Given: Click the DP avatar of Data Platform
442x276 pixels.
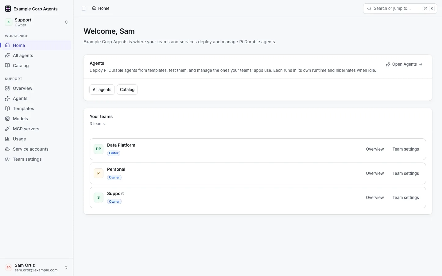Looking at the screenshot, I should pyautogui.click(x=99, y=149).
